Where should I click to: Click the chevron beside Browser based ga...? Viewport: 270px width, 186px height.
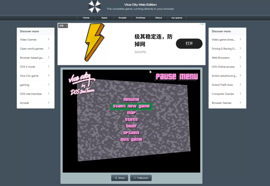point(49,57)
